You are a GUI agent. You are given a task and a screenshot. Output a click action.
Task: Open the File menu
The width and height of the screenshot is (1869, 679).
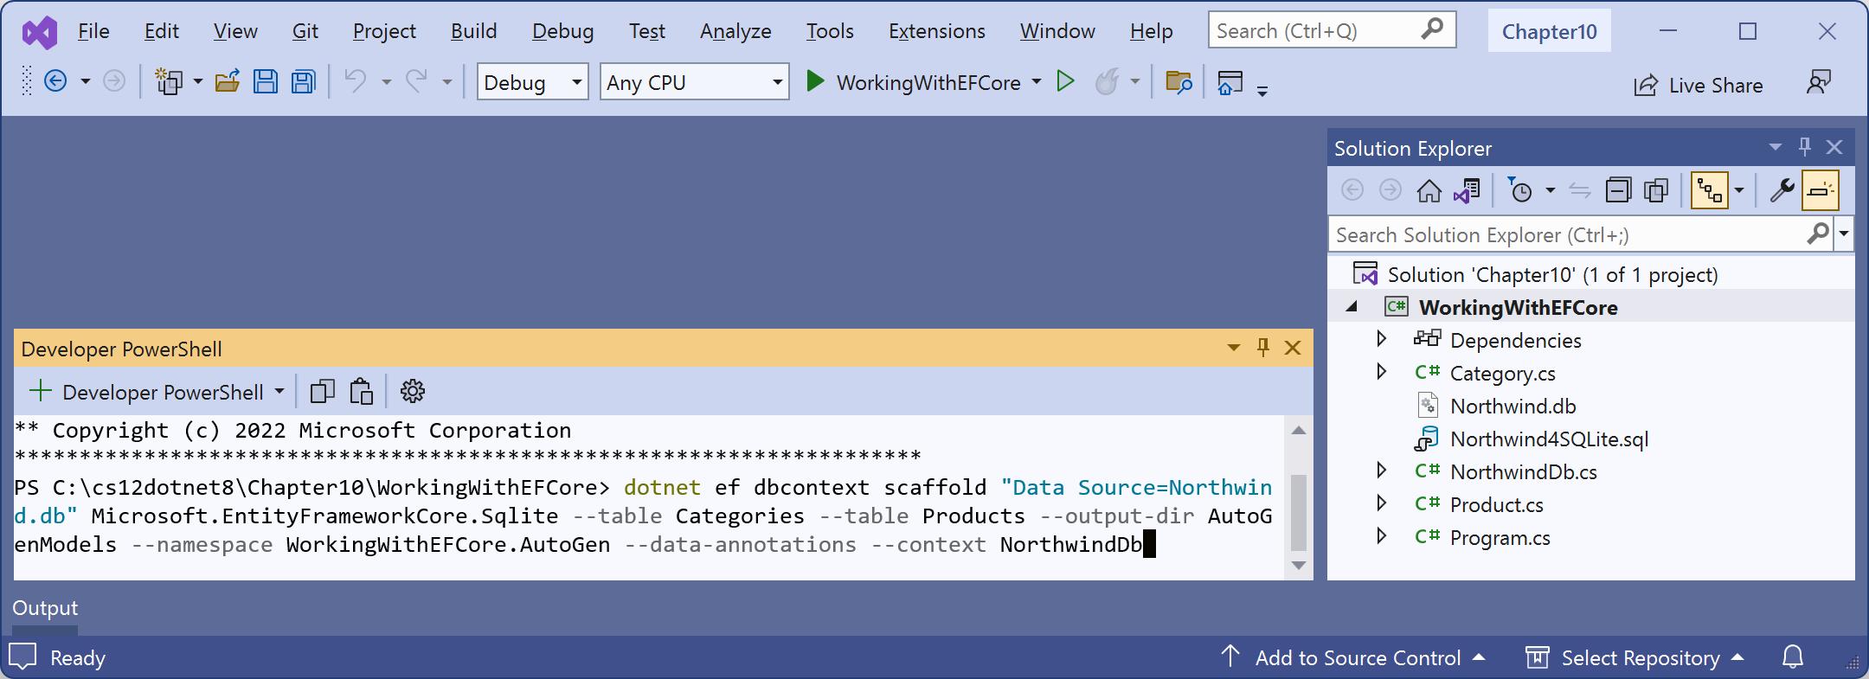93,31
